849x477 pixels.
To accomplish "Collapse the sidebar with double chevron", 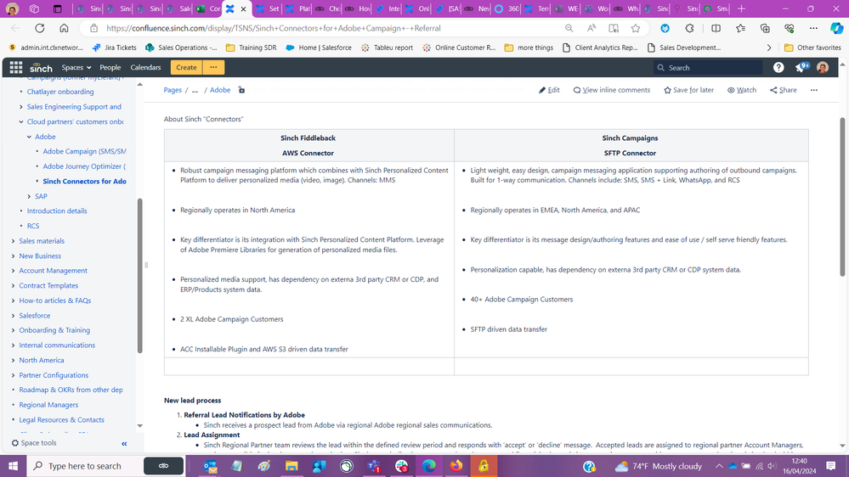I will (x=124, y=443).
